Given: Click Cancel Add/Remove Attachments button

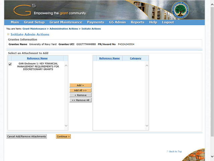Looking at the screenshot, I should click(x=26, y=137).
